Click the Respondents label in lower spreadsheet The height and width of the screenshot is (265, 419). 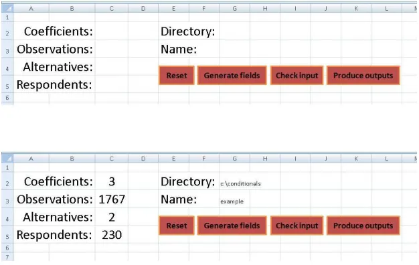point(54,234)
